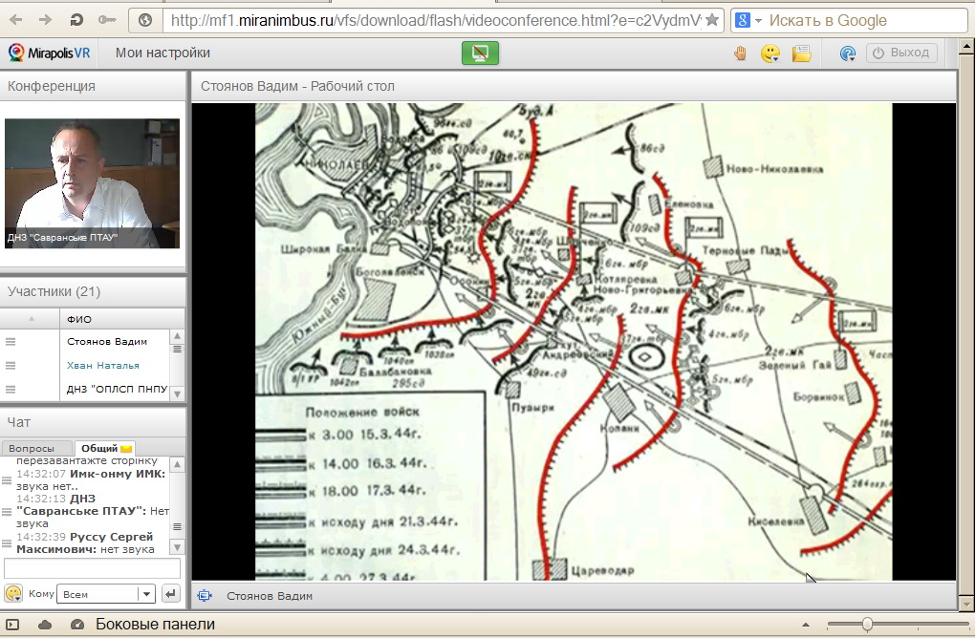The image size is (976, 638).
Task: Click the raise hand icon
Action: [739, 53]
